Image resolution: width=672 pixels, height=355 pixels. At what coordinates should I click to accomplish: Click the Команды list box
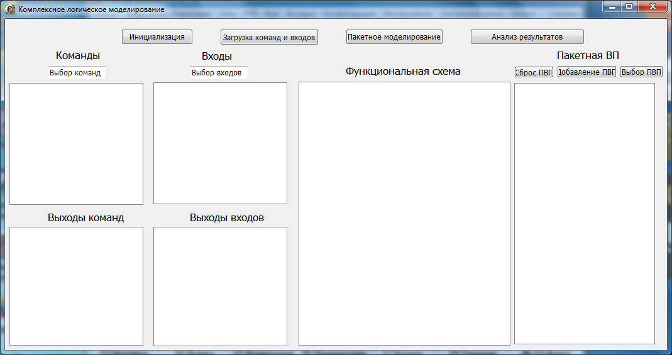coord(76,144)
